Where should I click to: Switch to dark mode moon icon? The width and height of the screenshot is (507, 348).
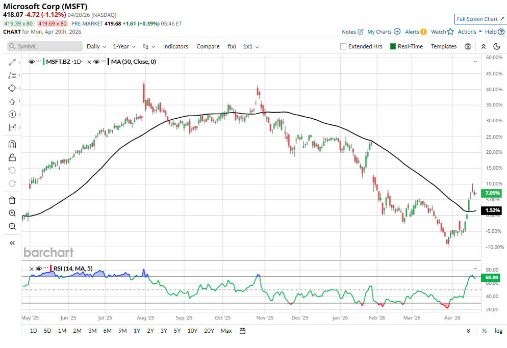coord(497,46)
